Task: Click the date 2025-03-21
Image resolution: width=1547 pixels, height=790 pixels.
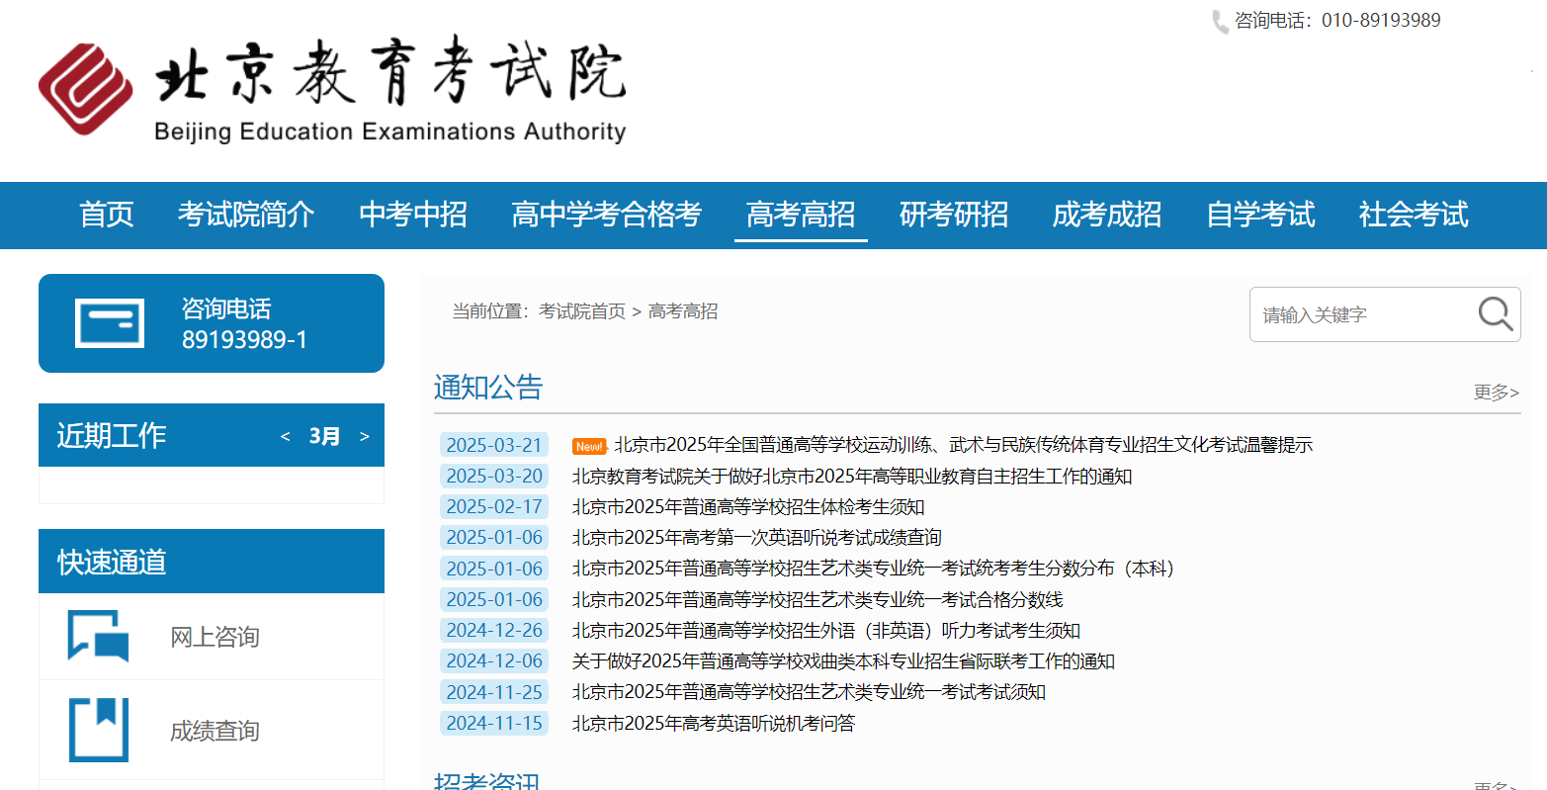Action: pyautogui.click(x=494, y=445)
